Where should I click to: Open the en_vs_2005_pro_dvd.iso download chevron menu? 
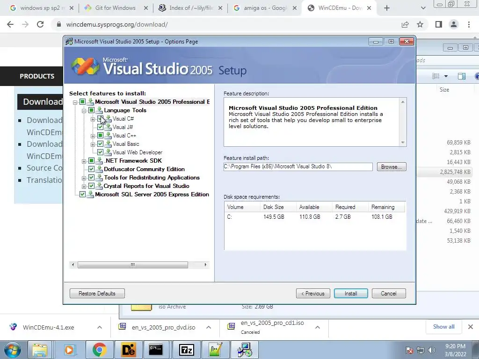point(208,327)
